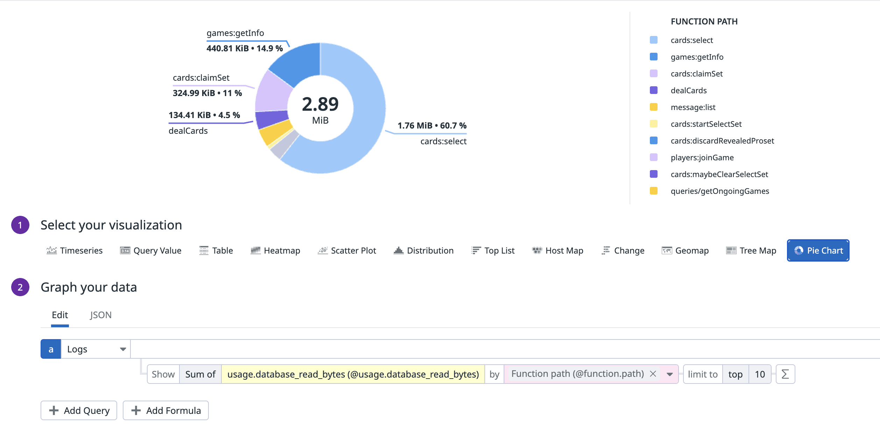
Task: Switch to the Heatmap visualization
Action: click(282, 250)
